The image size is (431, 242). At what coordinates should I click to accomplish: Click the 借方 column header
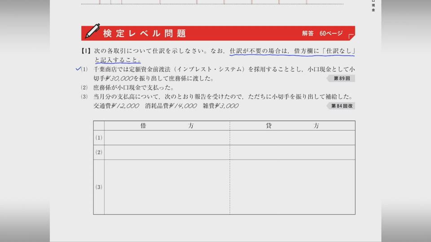coord(167,126)
